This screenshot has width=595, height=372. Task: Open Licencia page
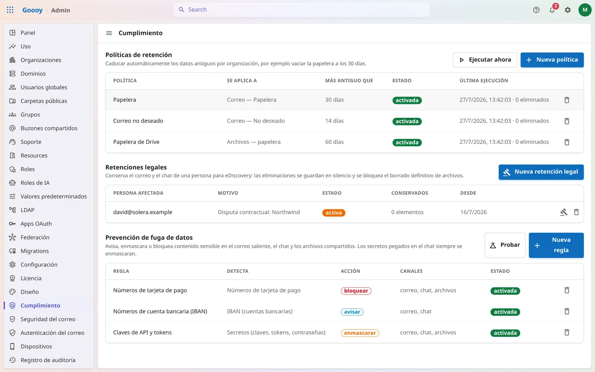tap(49, 278)
